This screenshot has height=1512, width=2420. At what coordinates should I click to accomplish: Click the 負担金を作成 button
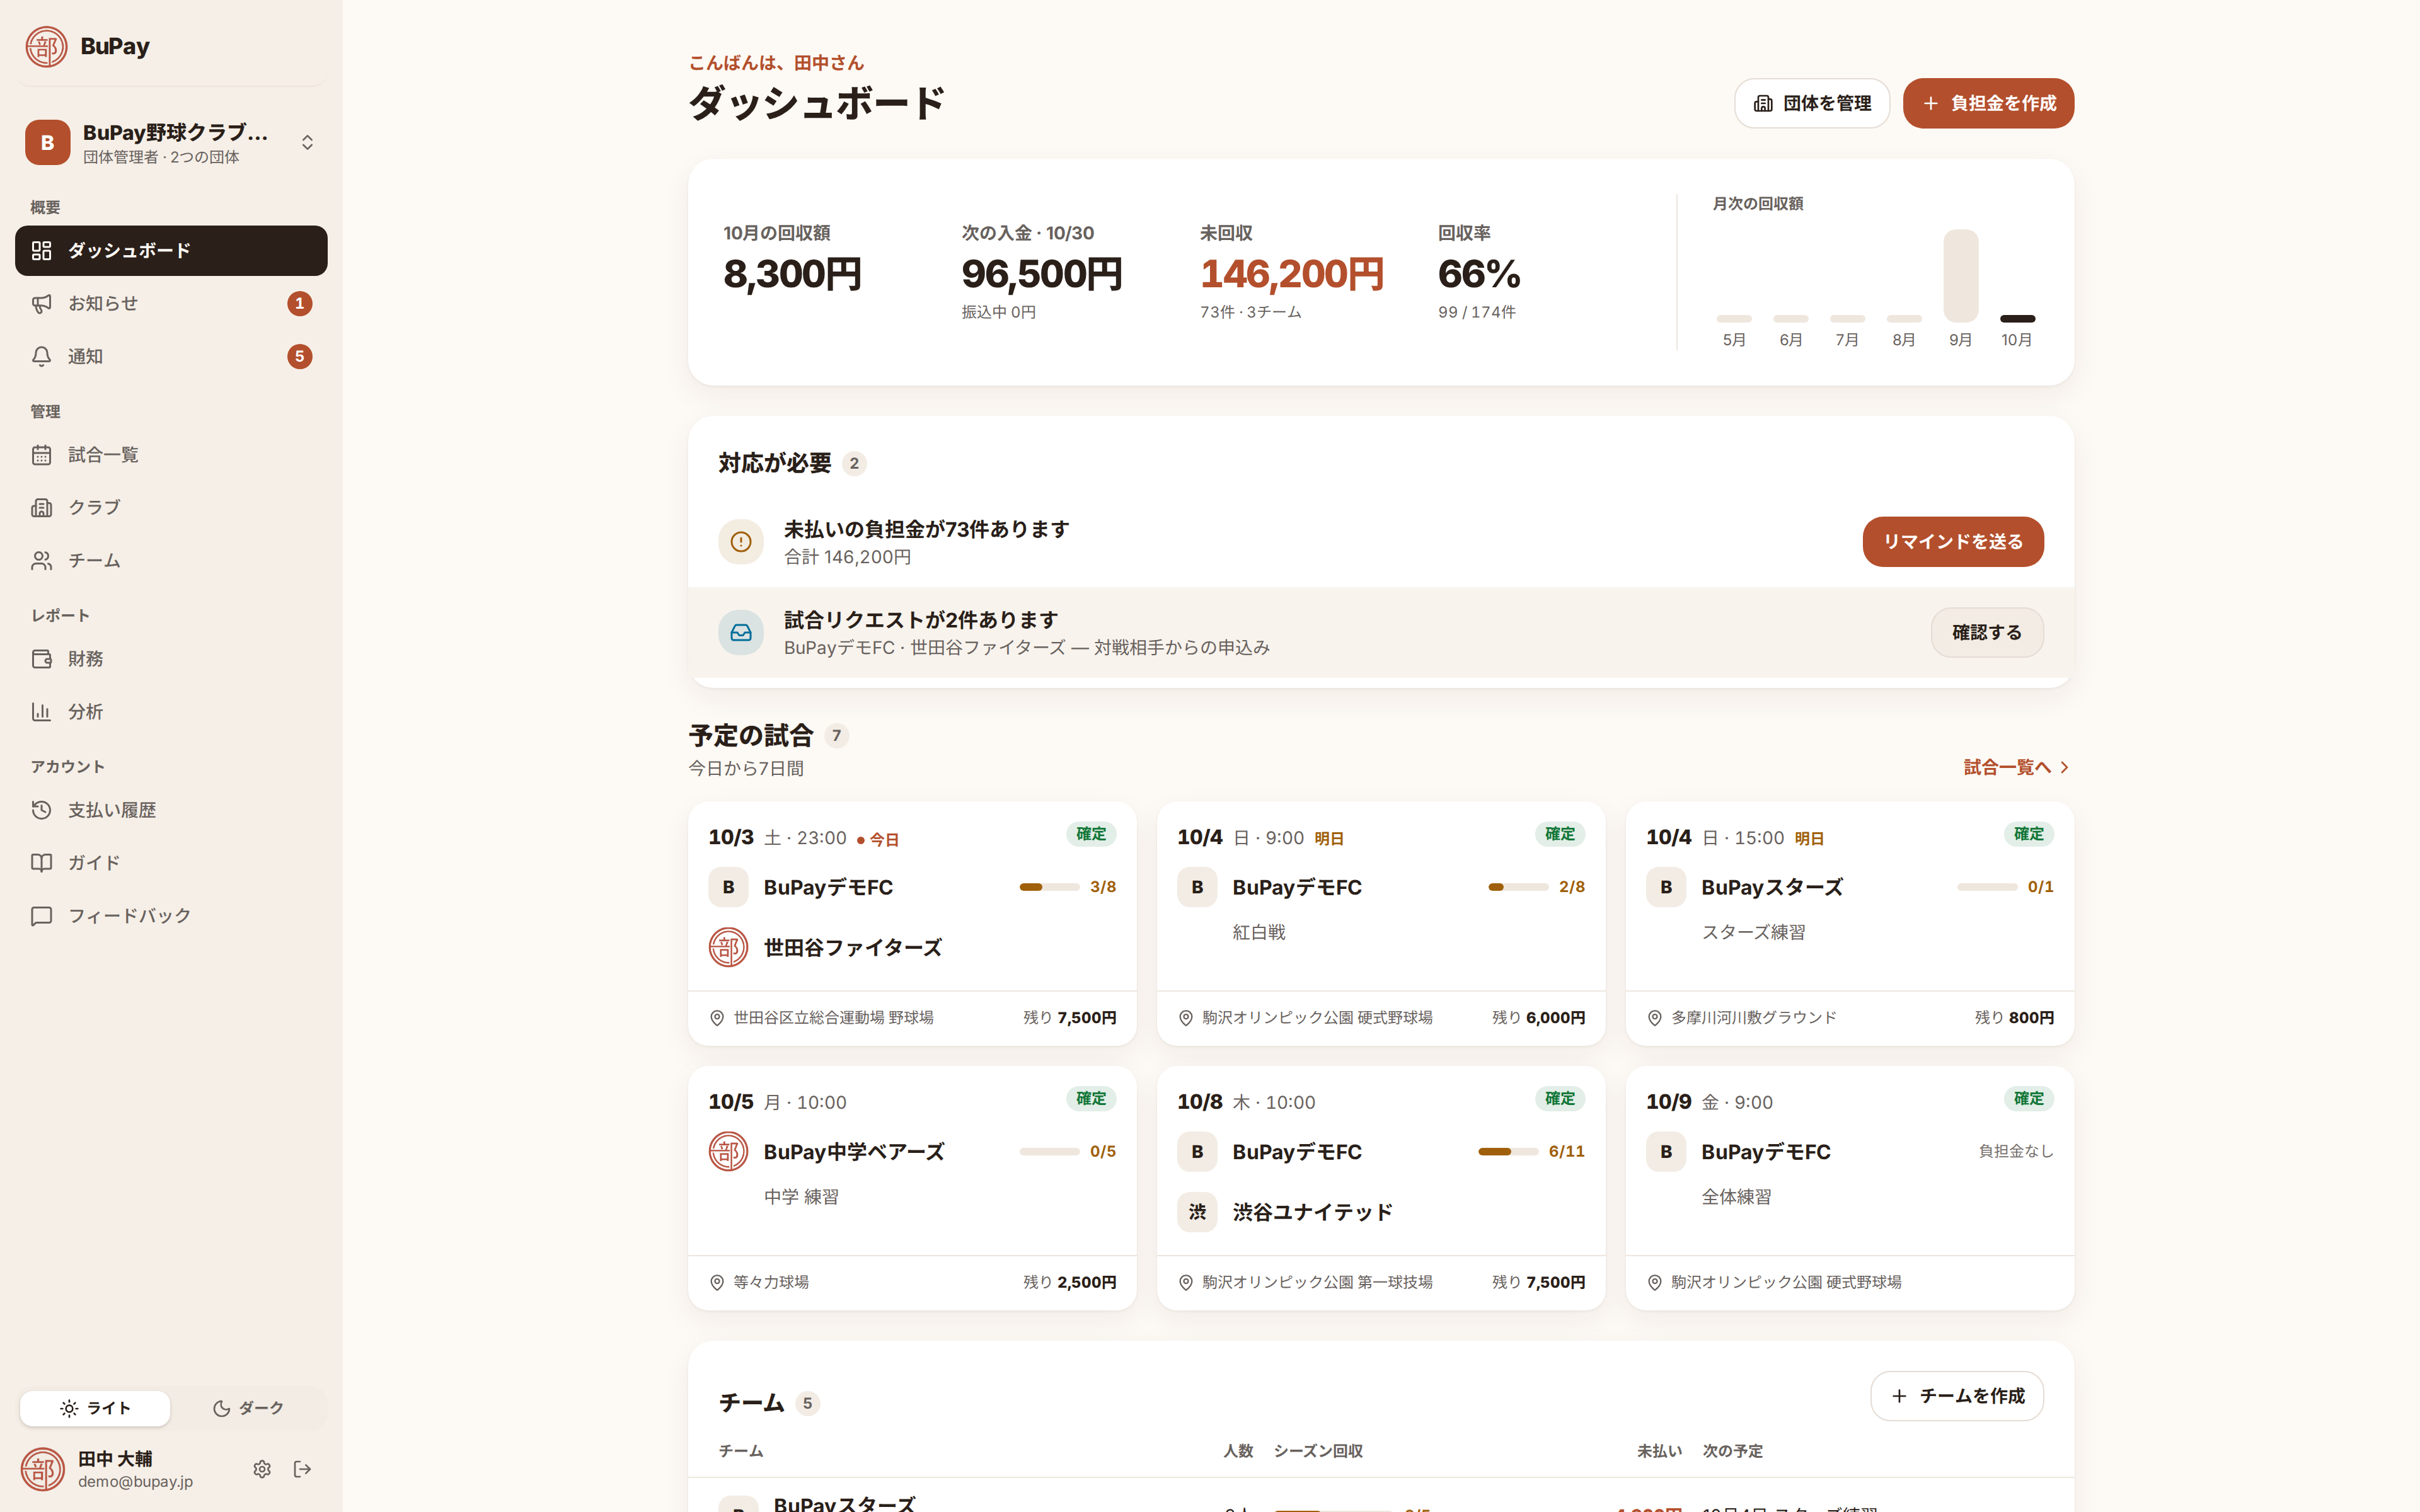(1987, 103)
